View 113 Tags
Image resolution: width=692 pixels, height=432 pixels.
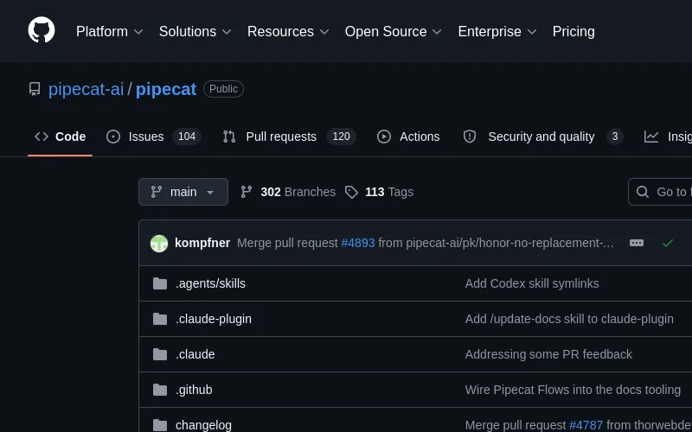click(379, 192)
